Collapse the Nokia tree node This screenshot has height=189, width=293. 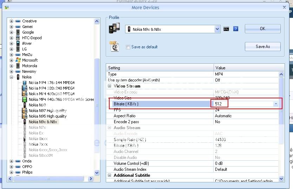[x=11, y=77]
